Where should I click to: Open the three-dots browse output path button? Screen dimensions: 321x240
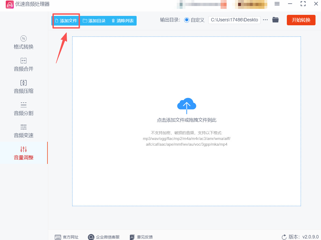click(x=265, y=20)
